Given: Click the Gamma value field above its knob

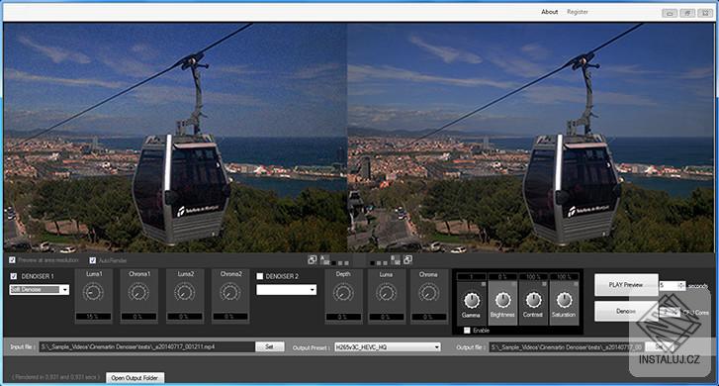Looking at the screenshot, I should (x=472, y=277).
